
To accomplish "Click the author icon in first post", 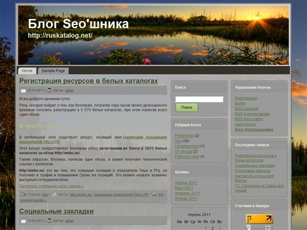I will tap(49, 90).
